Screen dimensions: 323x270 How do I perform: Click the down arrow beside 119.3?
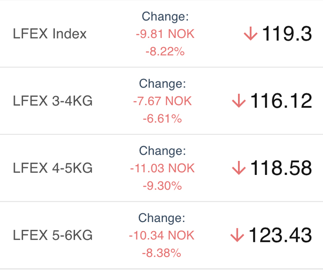251,34
